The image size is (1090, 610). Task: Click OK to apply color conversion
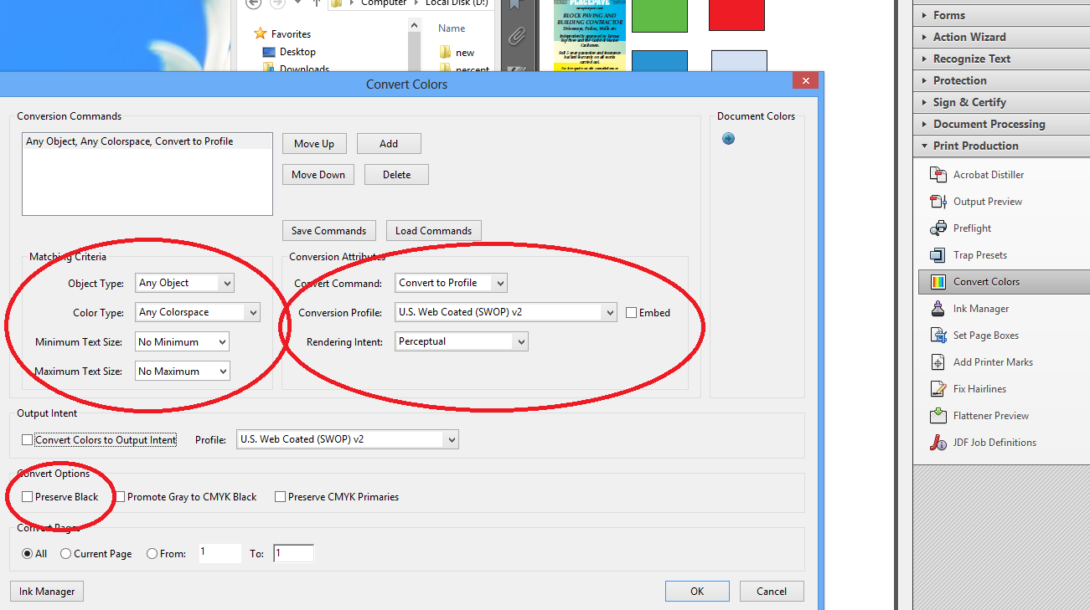(x=697, y=591)
